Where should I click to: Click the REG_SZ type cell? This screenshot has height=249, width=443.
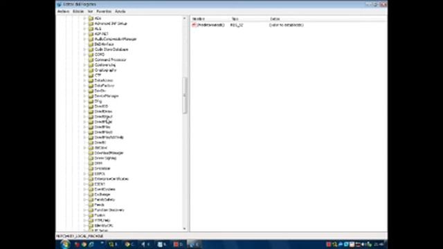tap(237, 25)
